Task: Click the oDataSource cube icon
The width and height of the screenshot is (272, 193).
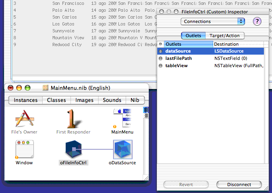Action: pyautogui.click(x=122, y=150)
